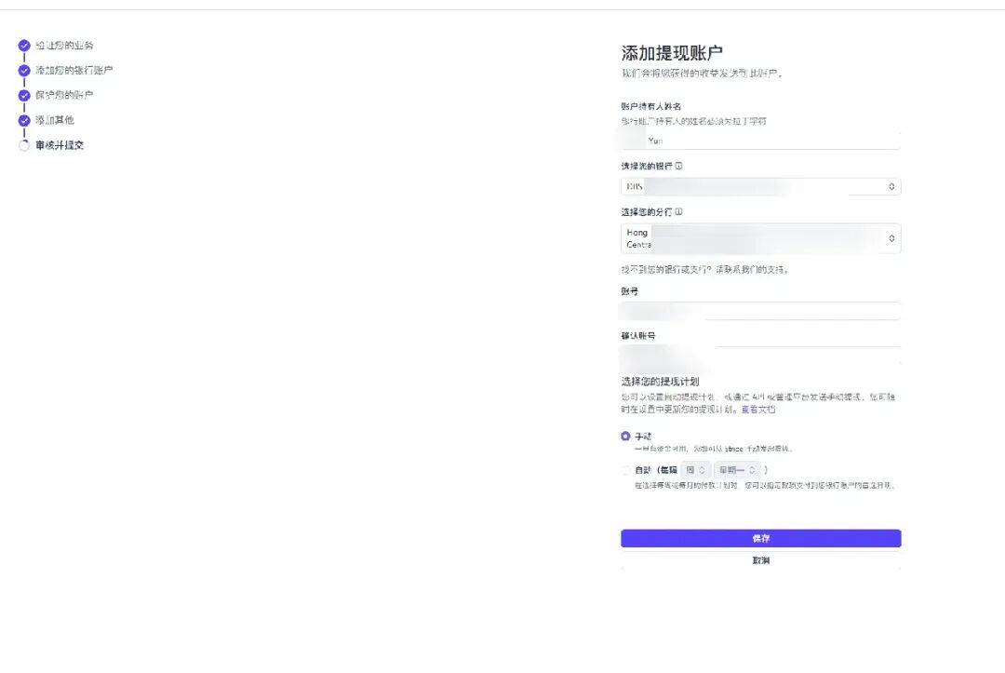The width and height of the screenshot is (1005, 673).
Task: Open the 星期一 weekday dropdown
Action: 737,470
